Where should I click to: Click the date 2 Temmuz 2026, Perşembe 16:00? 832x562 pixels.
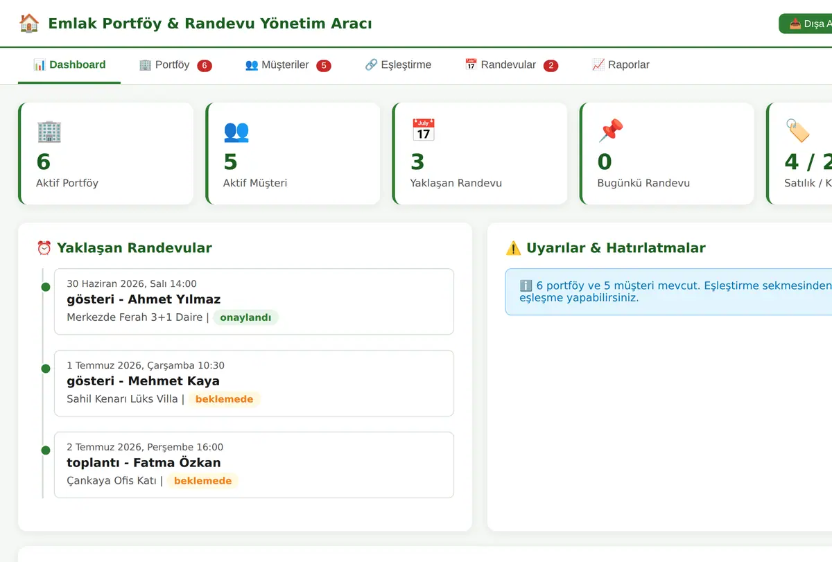point(145,447)
